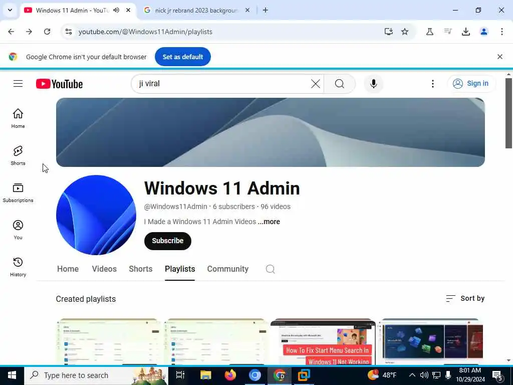The width and height of the screenshot is (513, 385).
Task: Open the Start Menu Search fix playlist thumbnail
Action: click(323, 342)
